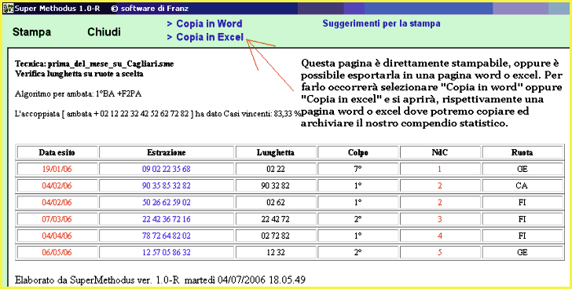Click the Ruota cell GE in the 19/01/06 row
This screenshot has width=572, height=289.
click(x=522, y=169)
